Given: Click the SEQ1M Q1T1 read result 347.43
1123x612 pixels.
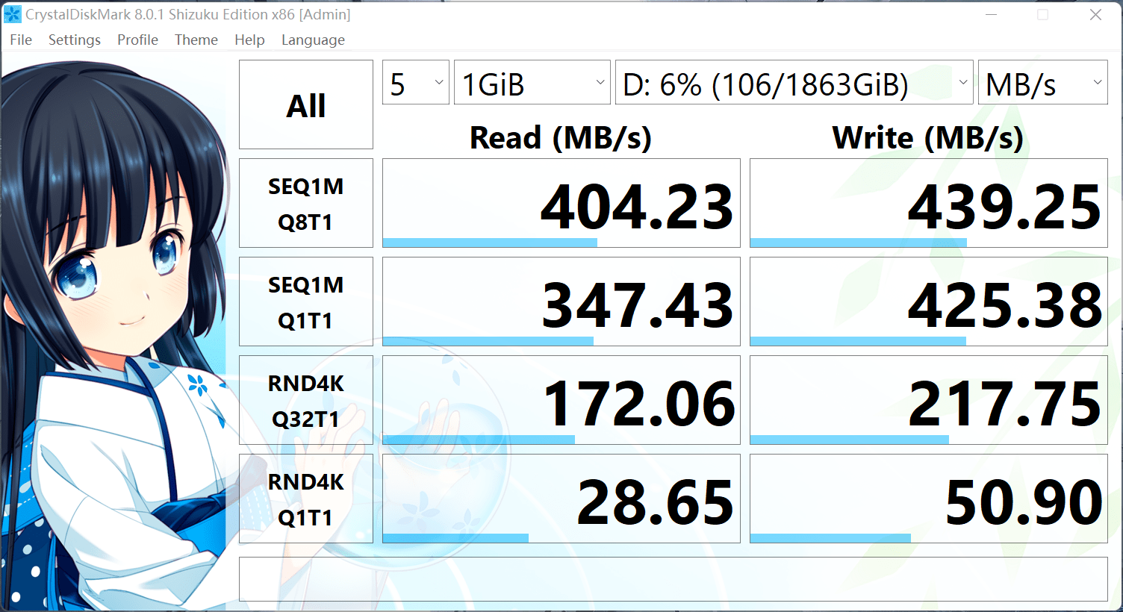Looking at the screenshot, I should pyautogui.click(x=561, y=302).
